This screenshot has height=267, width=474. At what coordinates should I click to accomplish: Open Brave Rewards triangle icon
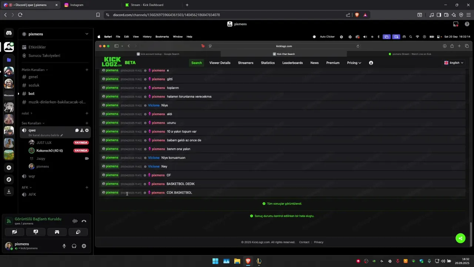(x=365, y=15)
